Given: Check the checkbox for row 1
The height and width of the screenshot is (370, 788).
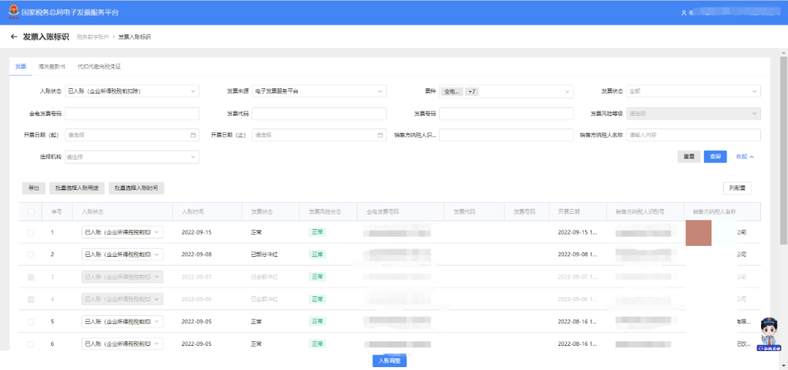Looking at the screenshot, I should [31, 232].
